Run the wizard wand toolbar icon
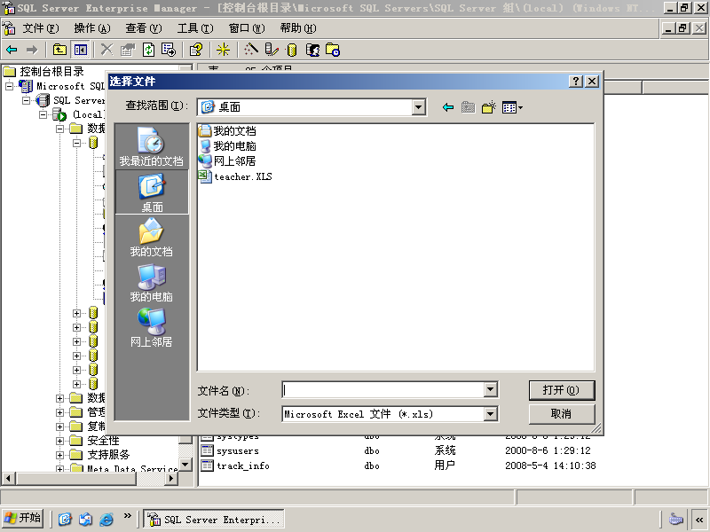710x532 pixels. click(x=250, y=50)
